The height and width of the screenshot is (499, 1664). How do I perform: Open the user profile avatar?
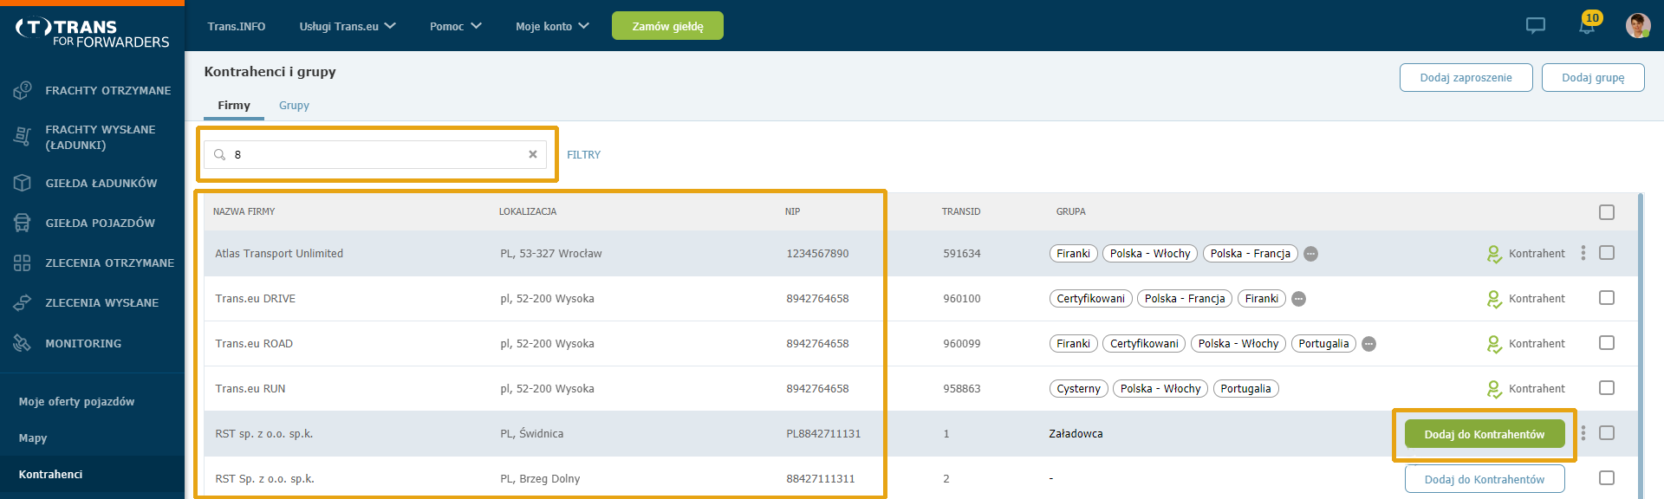pyautogui.click(x=1638, y=25)
